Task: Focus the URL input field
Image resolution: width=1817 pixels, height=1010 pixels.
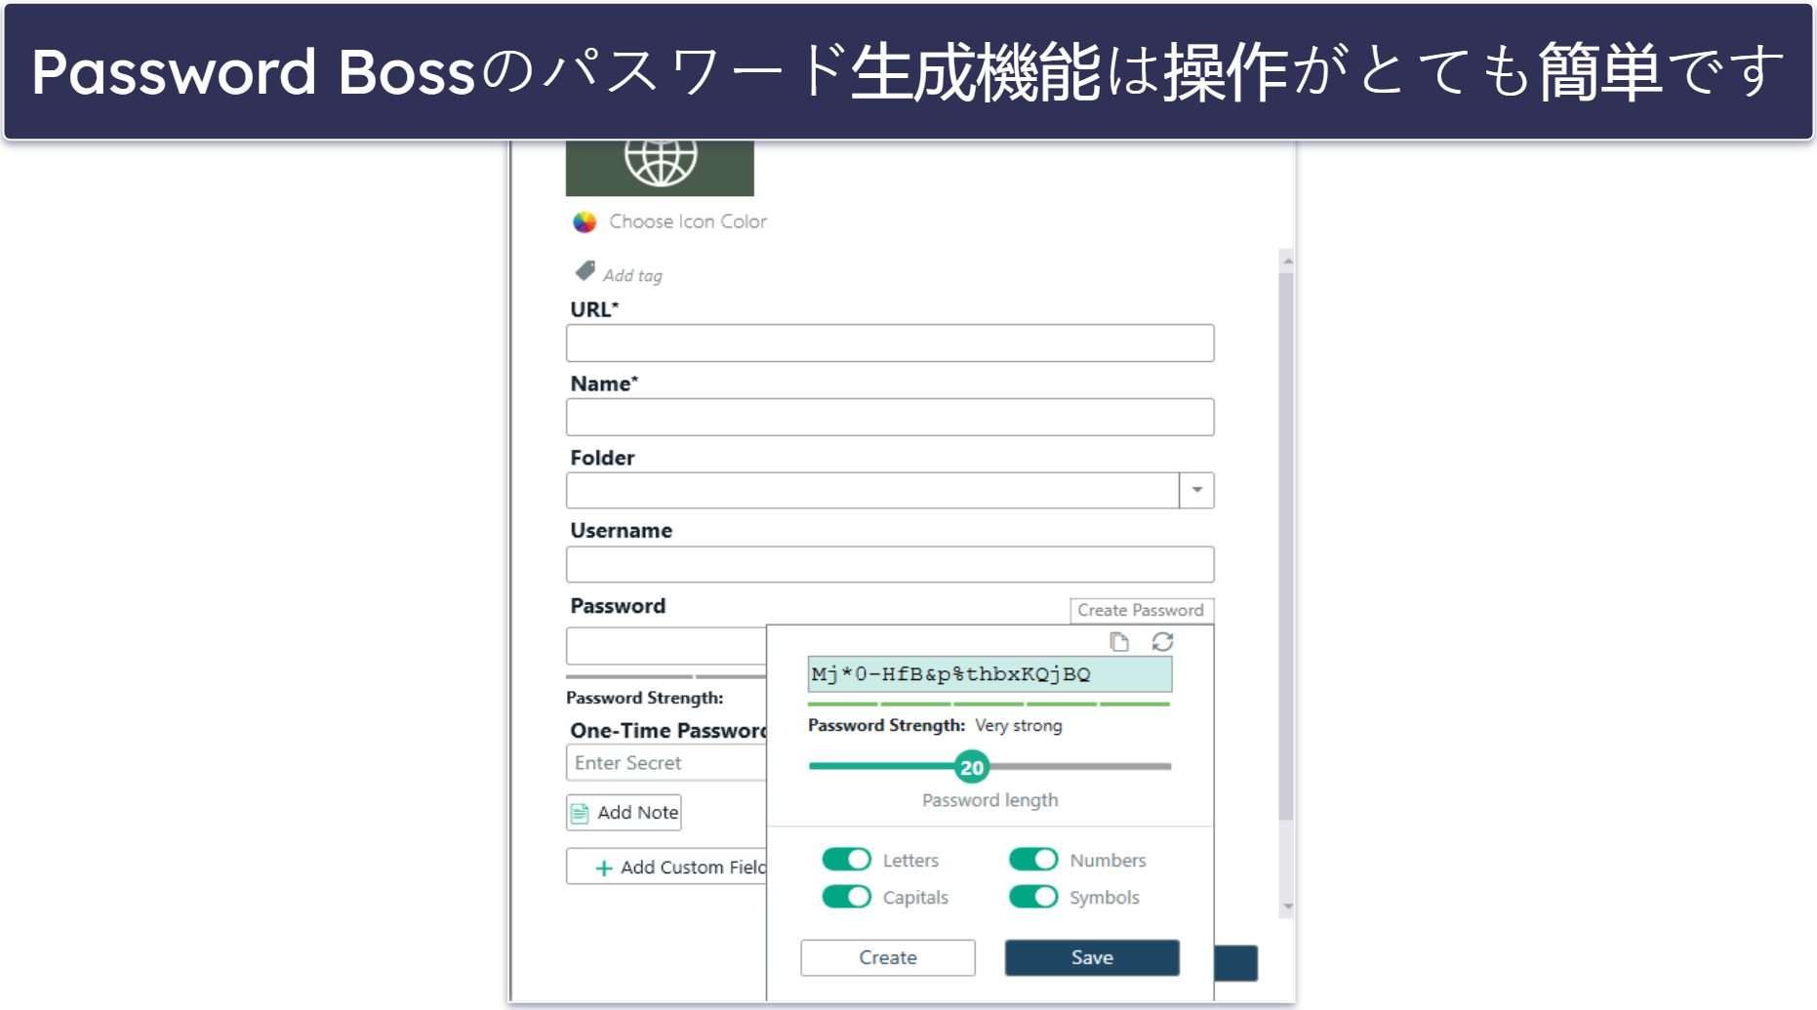Action: (890, 343)
